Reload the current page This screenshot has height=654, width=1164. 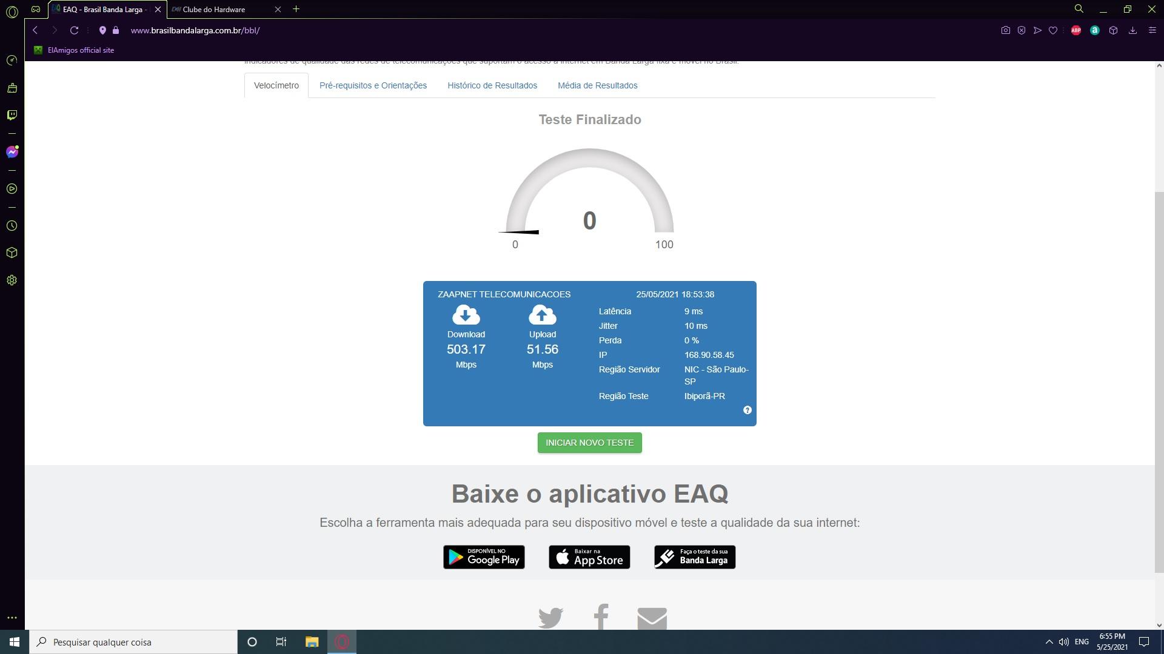coord(74,30)
